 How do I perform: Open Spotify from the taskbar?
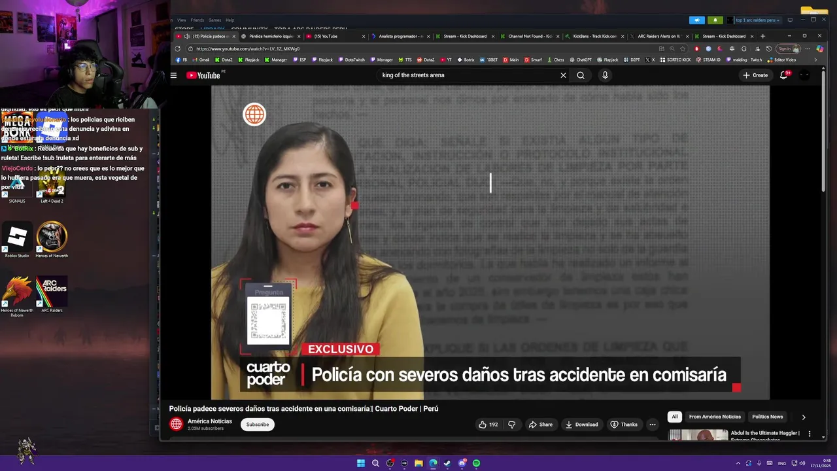click(x=476, y=463)
